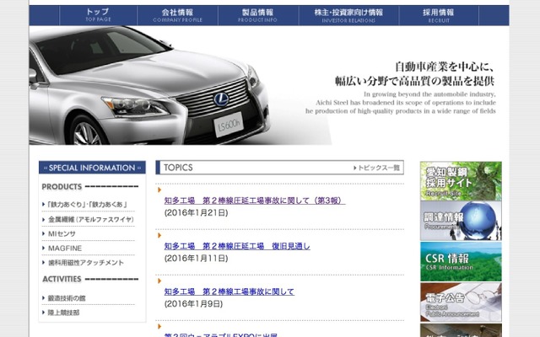Click the arrow icon before トピックス一覧

coord(354,168)
